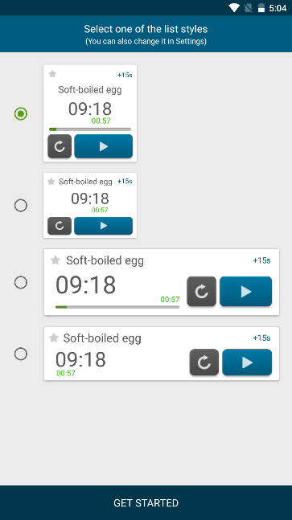Screen dimensions: 292x520
Task: Click the reset icon in the first timer card
Action: click(x=60, y=146)
